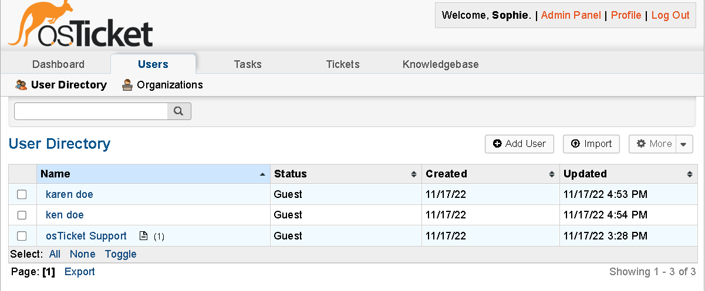The image size is (705, 291).
Task: Focus the user search text field
Action: coord(91,111)
